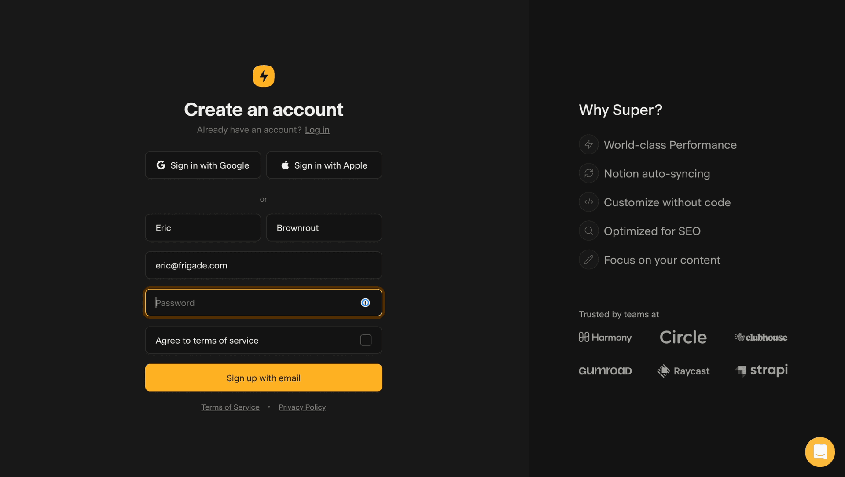This screenshot has height=477, width=845.
Task: Check the Agree to terms of service box
Action: click(x=366, y=340)
